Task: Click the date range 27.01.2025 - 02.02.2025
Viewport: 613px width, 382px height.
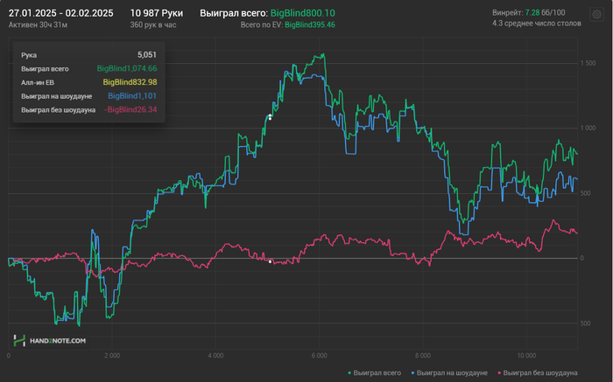Action: click(61, 13)
